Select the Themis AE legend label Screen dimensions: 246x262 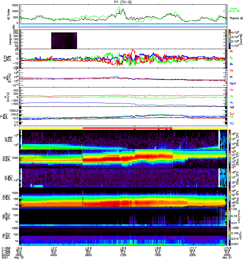(x=236, y=18)
